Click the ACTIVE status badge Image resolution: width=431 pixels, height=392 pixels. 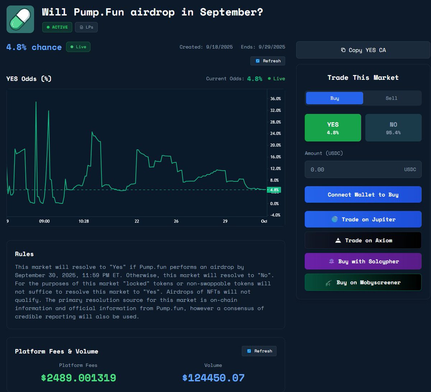click(57, 27)
